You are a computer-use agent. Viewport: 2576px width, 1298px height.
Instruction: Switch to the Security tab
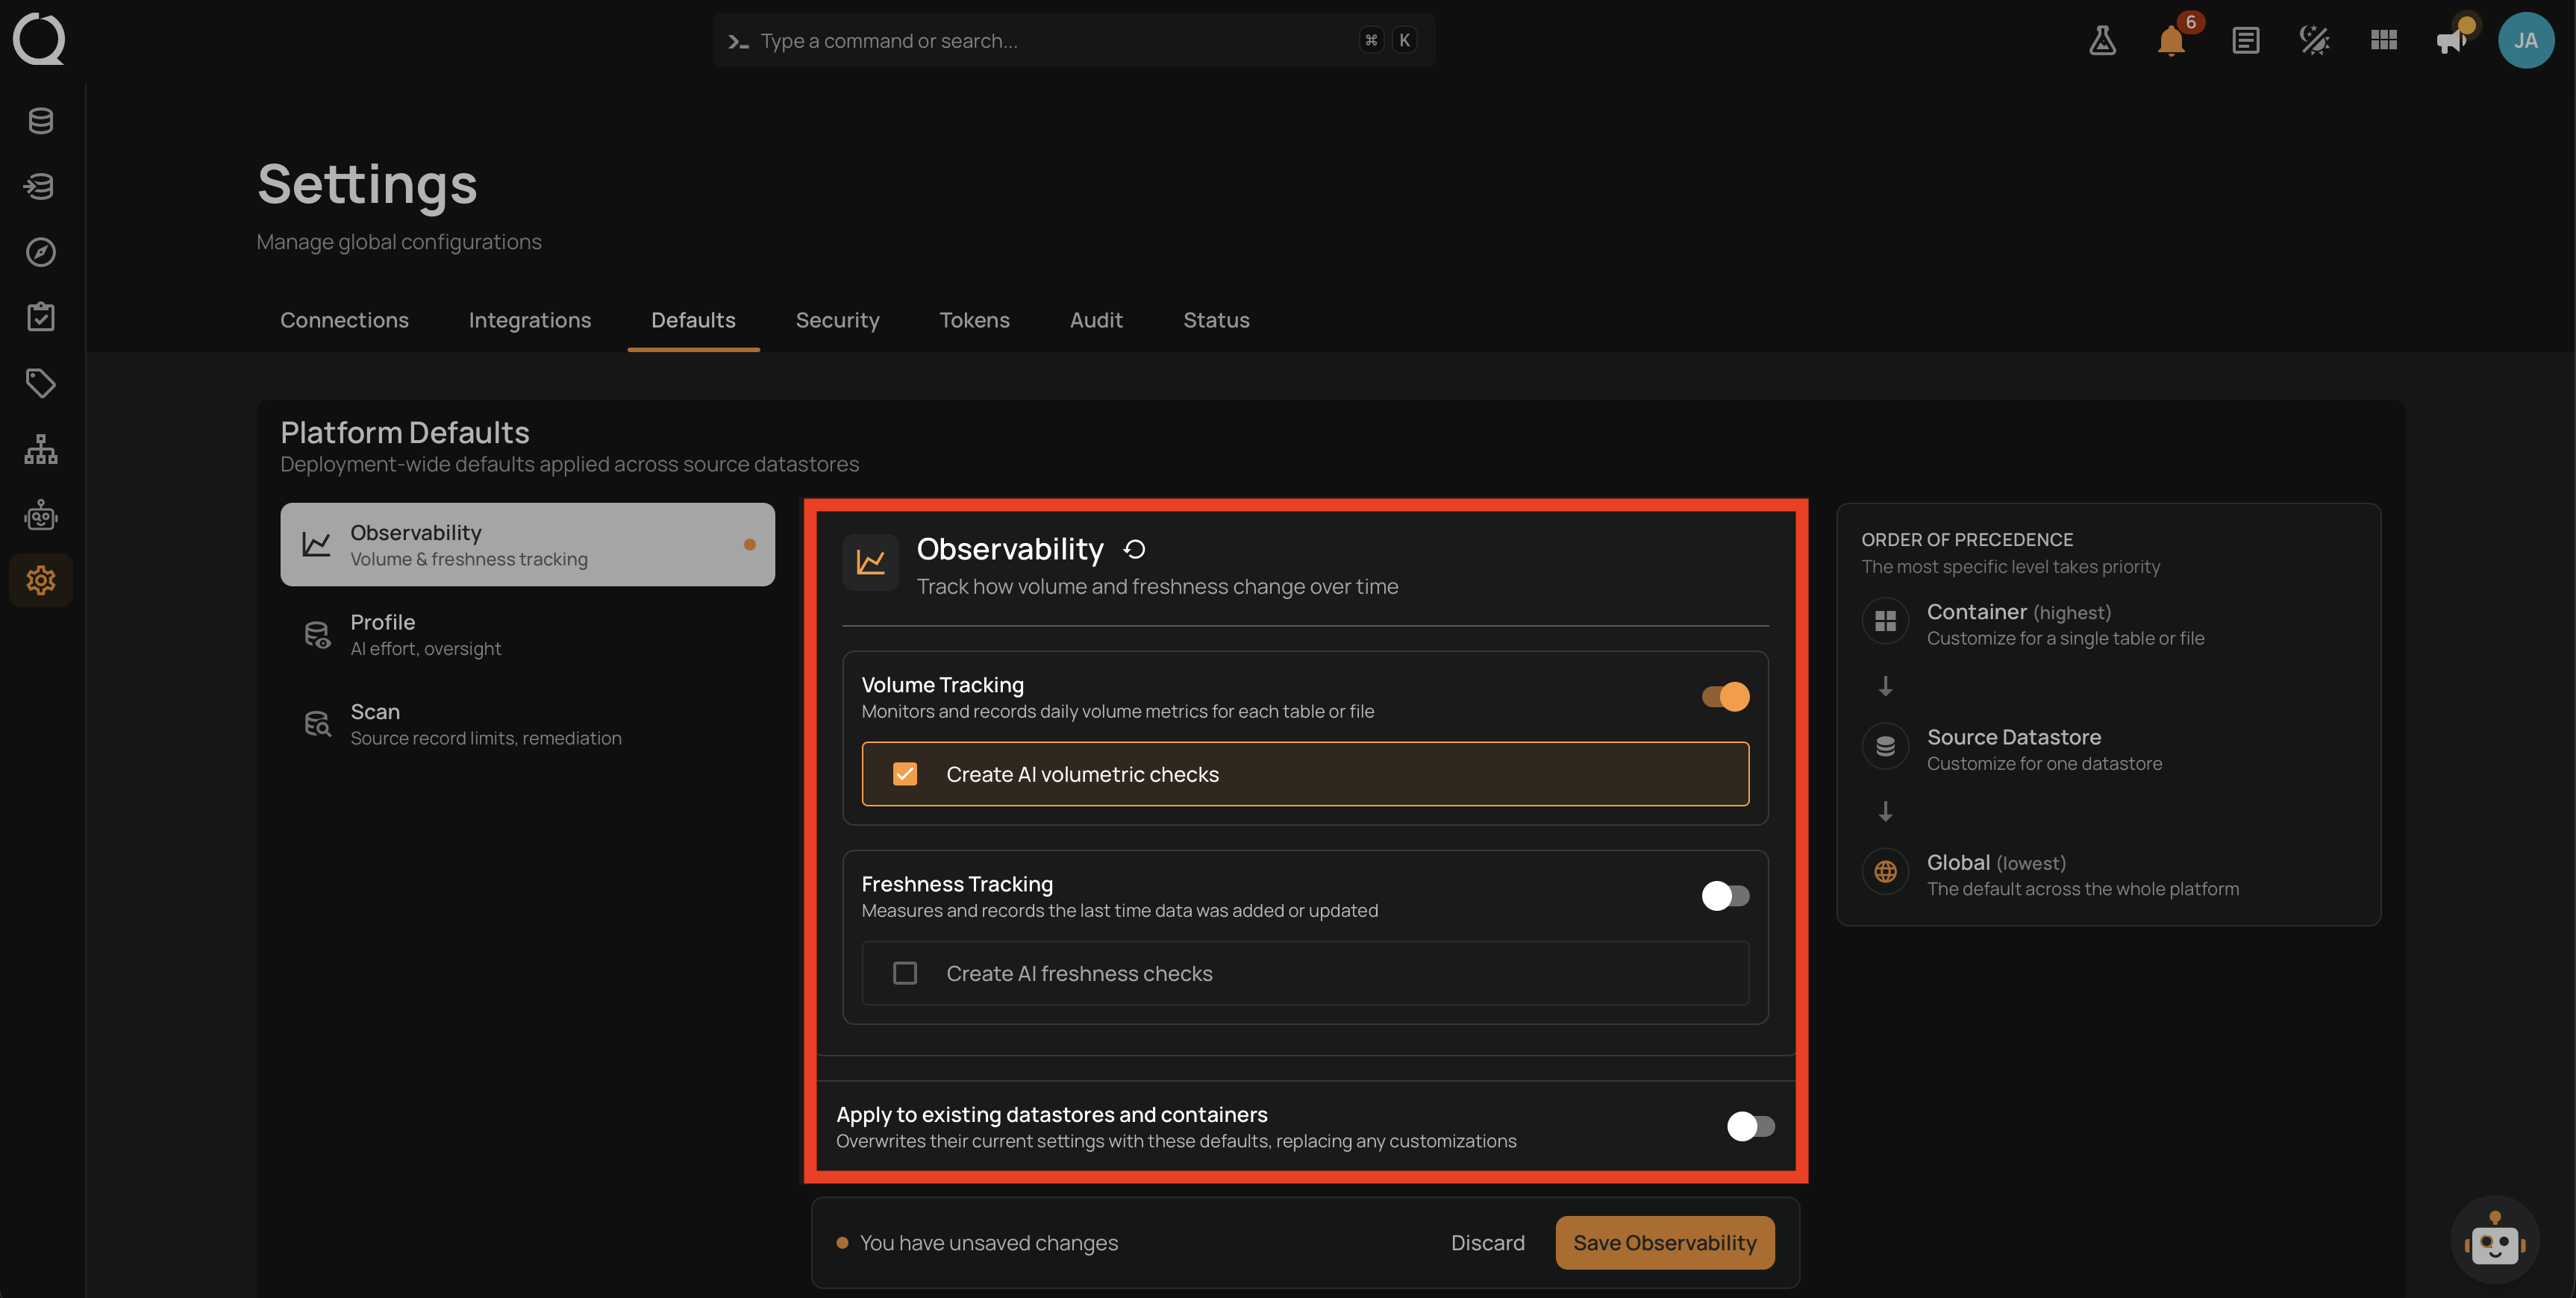(837, 320)
